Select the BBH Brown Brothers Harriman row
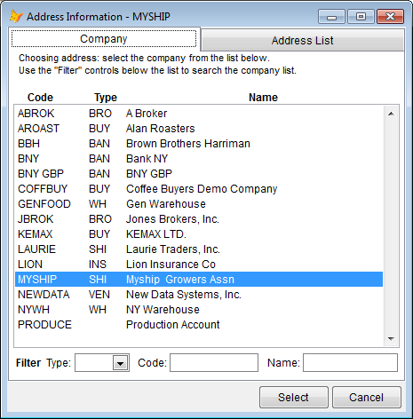Screen dimensions: 413x419 pyautogui.click(x=199, y=144)
